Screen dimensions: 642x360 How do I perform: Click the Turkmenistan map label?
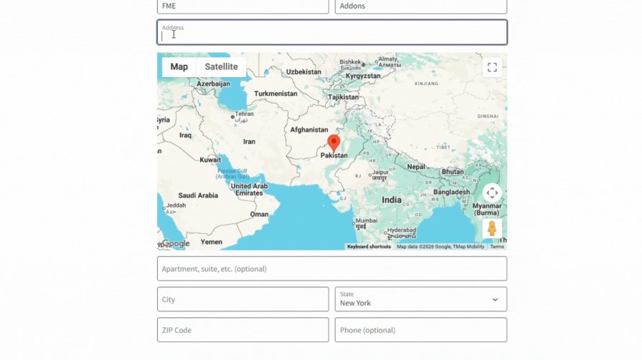click(x=275, y=94)
